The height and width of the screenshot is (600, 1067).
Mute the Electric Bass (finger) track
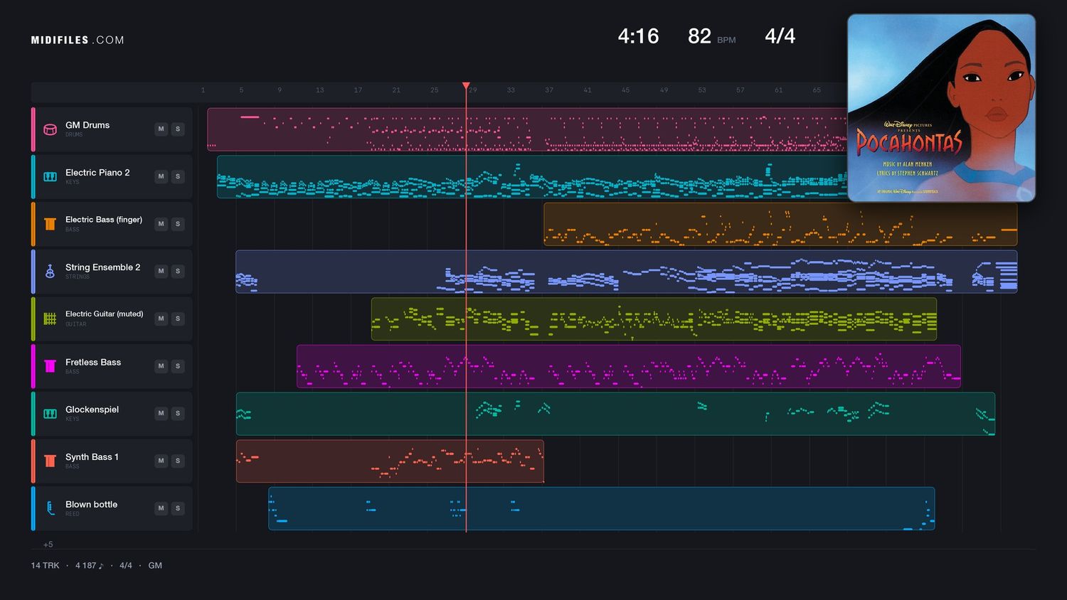(x=161, y=224)
